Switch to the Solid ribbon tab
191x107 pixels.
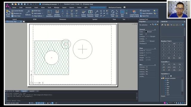pos(21,7)
